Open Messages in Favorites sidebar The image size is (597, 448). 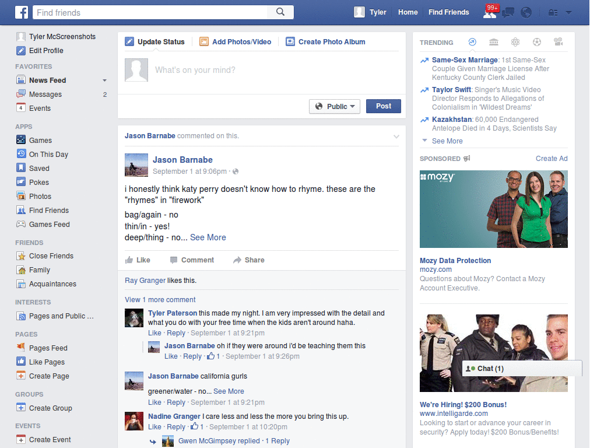45,94
